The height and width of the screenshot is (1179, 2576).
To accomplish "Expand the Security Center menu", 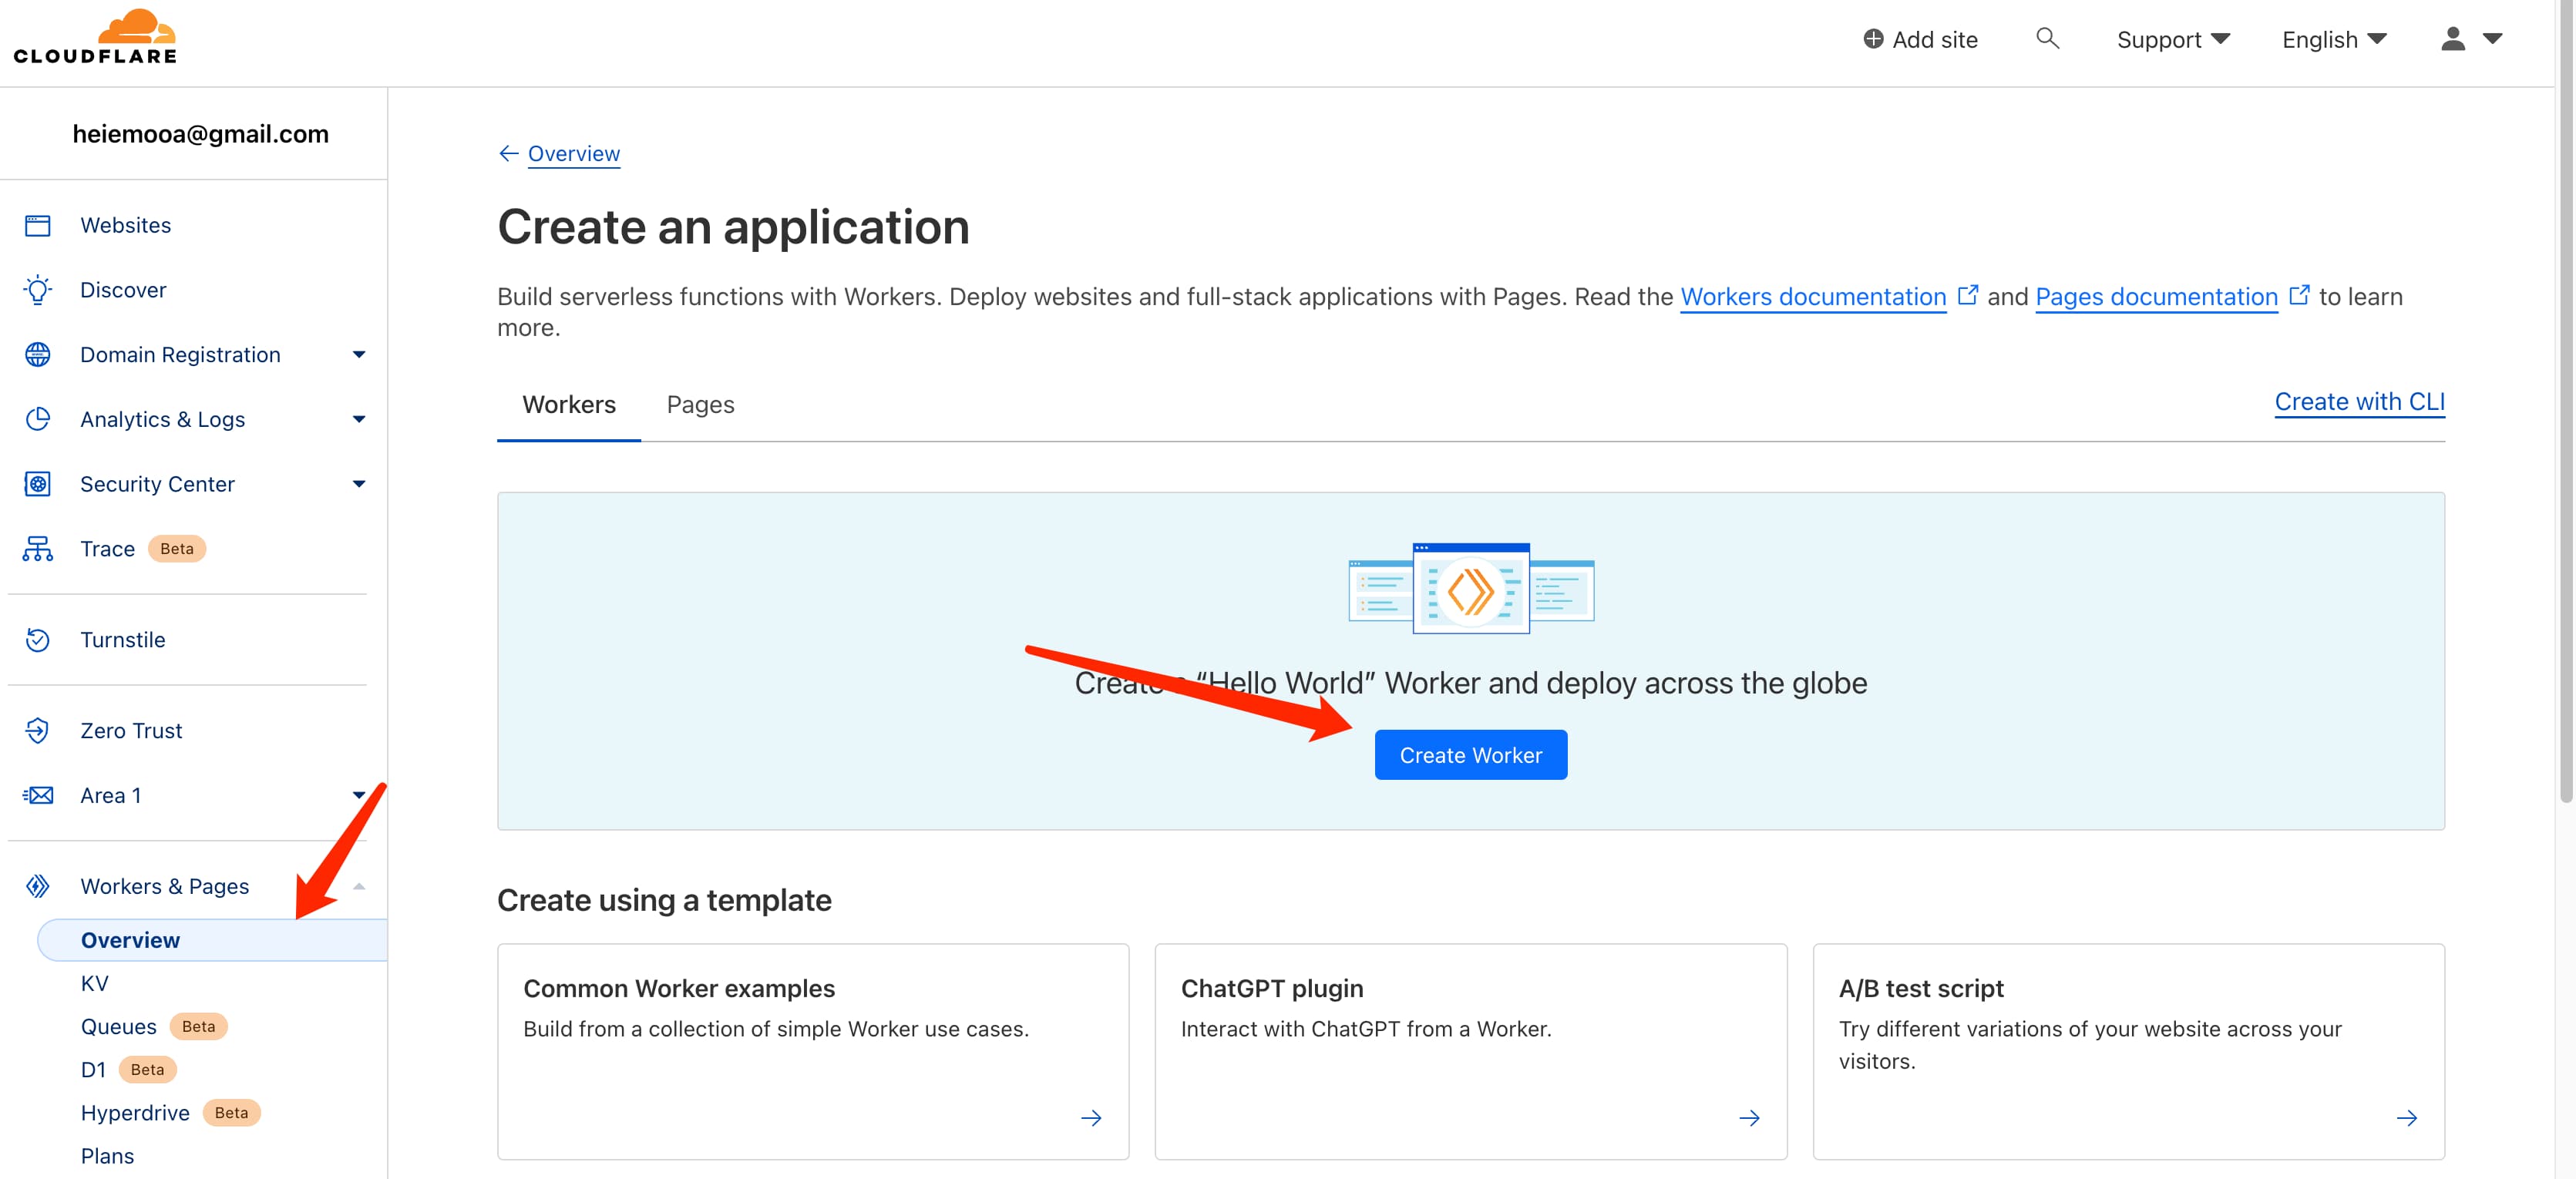I will [x=359, y=484].
